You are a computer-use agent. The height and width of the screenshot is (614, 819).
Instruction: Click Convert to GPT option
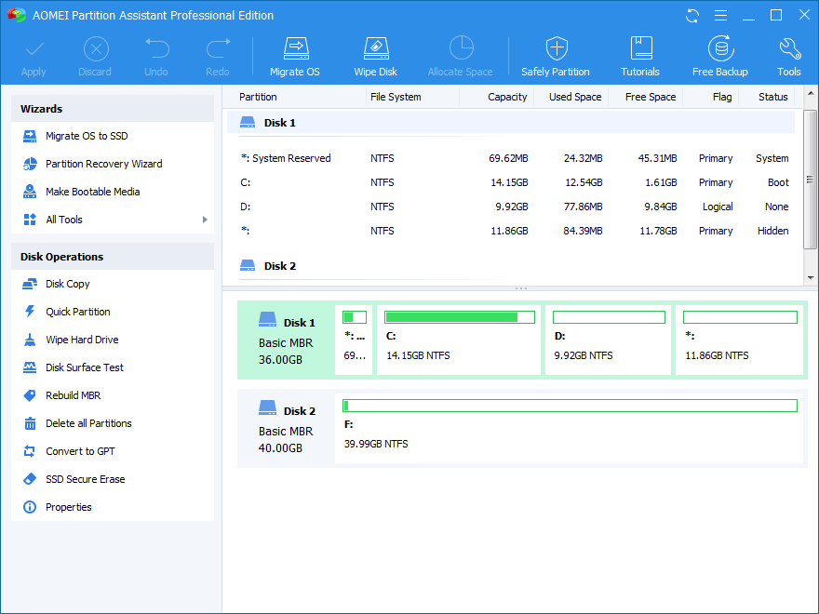[80, 451]
